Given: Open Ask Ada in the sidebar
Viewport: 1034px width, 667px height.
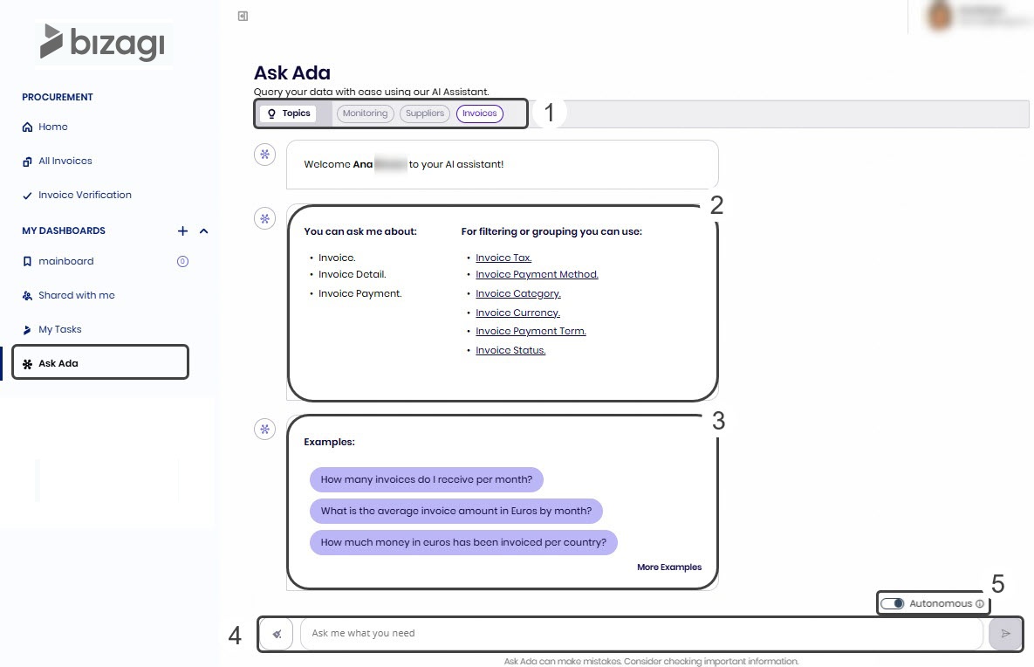Looking at the screenshot, I should (x=58, y=363).
